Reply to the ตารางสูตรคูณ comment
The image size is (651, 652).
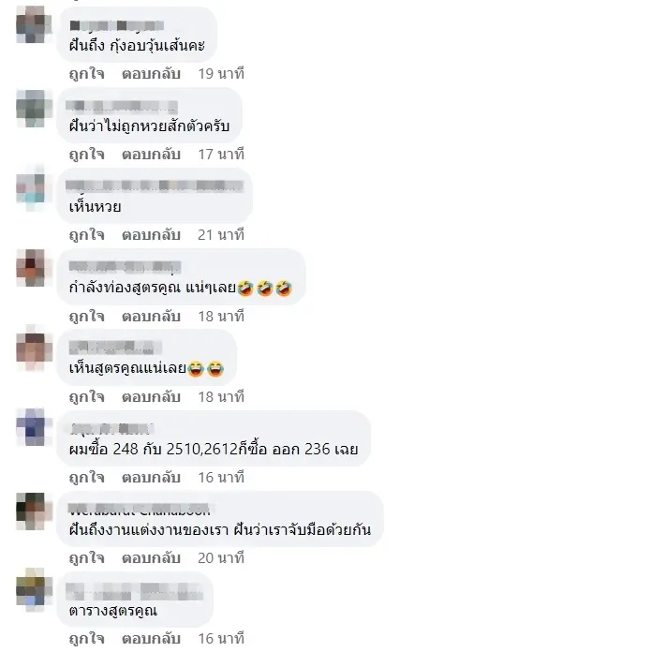[151, 639]
